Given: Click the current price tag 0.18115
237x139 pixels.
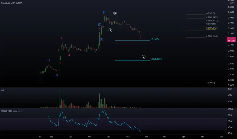Looking at the screenshot, I should coord(231,38).
